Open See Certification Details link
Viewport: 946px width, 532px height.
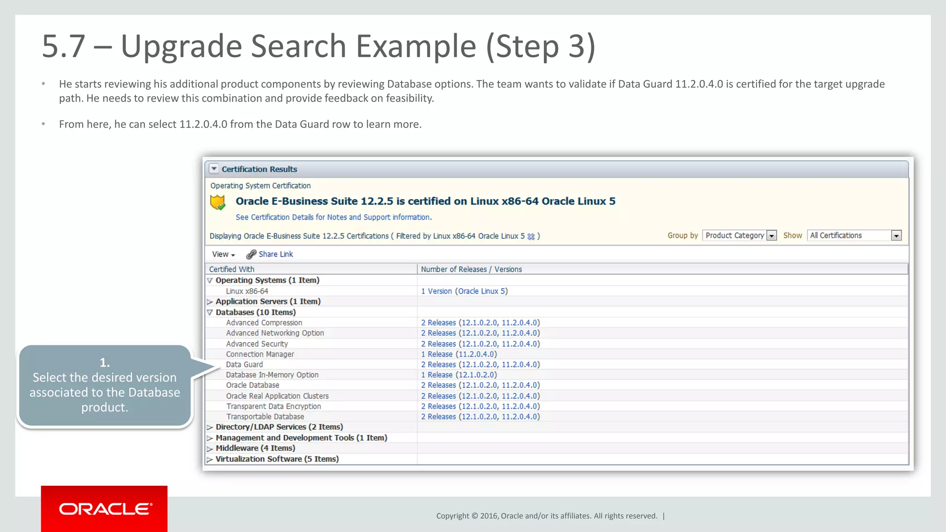[334, 217]
